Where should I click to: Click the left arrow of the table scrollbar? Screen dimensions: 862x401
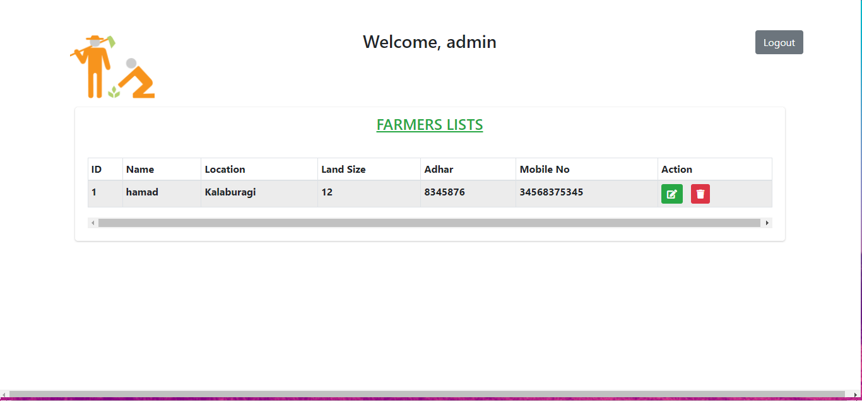pyautogui.click(x=93, y=223)
